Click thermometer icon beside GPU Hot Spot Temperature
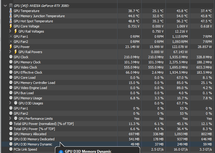 click(11, 21)
